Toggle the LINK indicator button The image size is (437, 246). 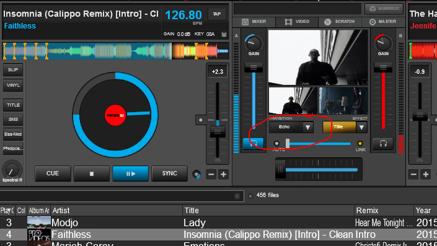click(360, 144)
